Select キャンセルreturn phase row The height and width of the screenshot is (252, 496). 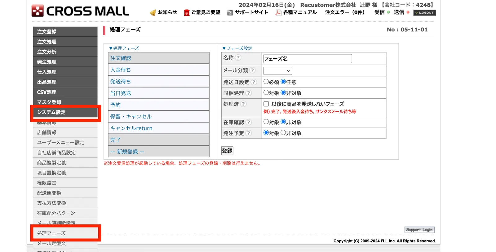point(159,128)
